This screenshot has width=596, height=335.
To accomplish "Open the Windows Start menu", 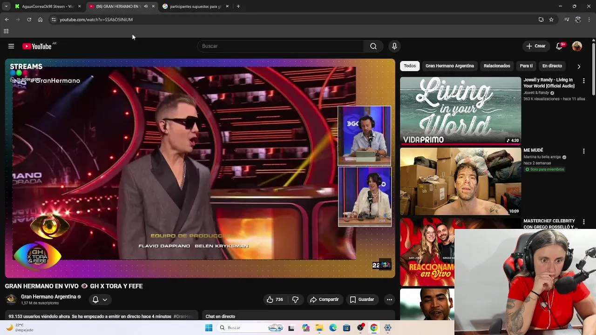I will (x=209, y=328).
